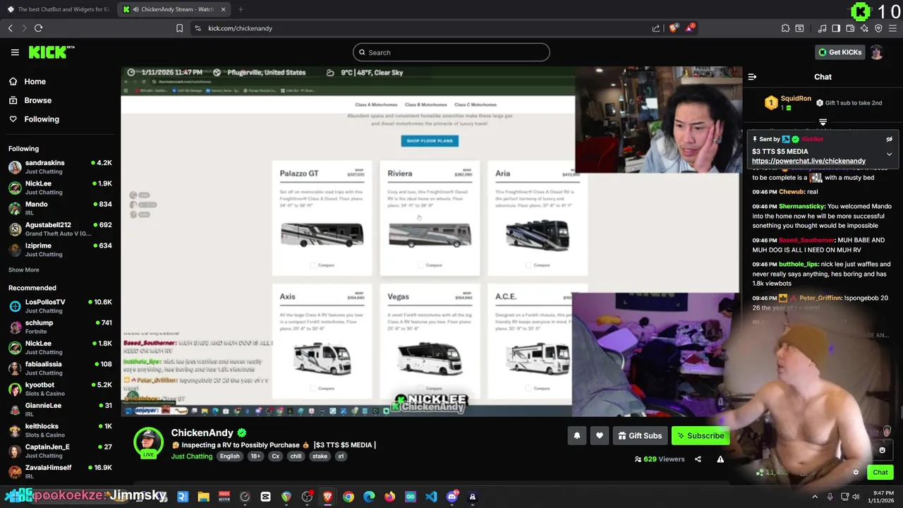Click Show More under Following list
Screen dimensions: 903x508
click(23, 270)
